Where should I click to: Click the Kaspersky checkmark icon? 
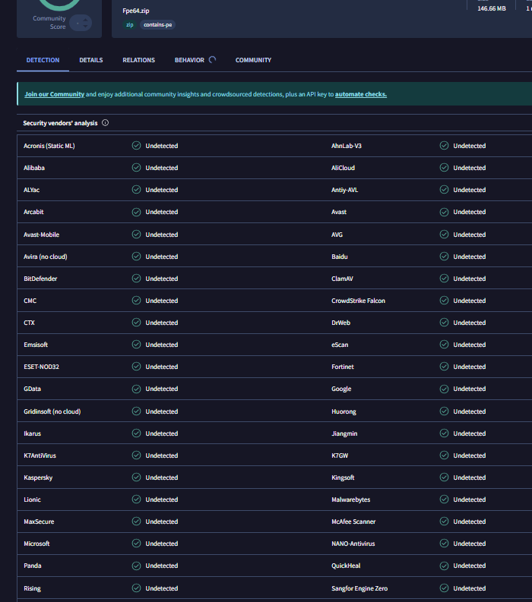point(137,478)
